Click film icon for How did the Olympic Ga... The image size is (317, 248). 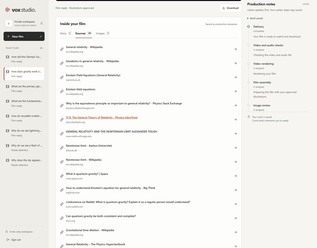7,57
